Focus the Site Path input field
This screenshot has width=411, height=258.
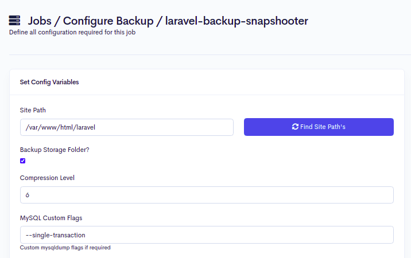pyautogui.click(x=126, y=127)
